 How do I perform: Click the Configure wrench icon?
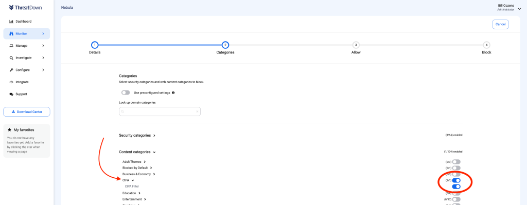click(x=11, y=70)
